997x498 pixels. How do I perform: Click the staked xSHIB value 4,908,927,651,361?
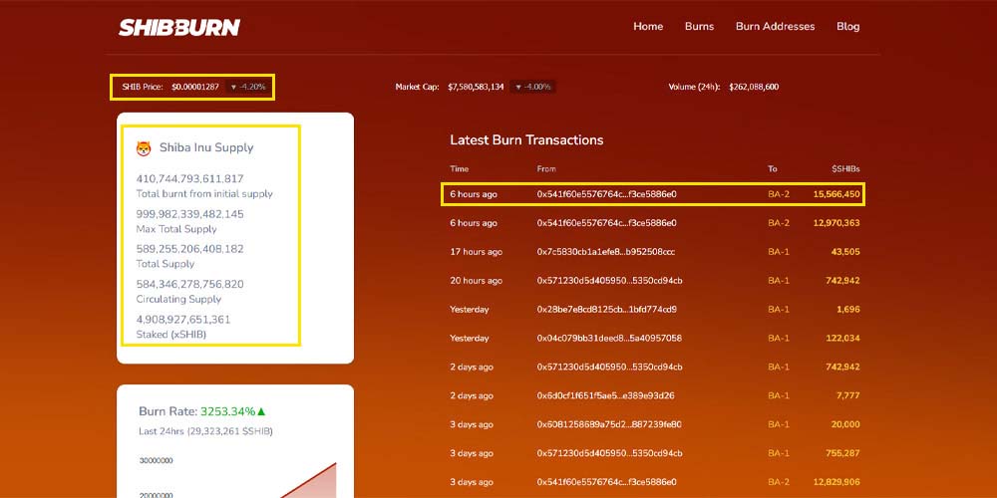point(183,320)
